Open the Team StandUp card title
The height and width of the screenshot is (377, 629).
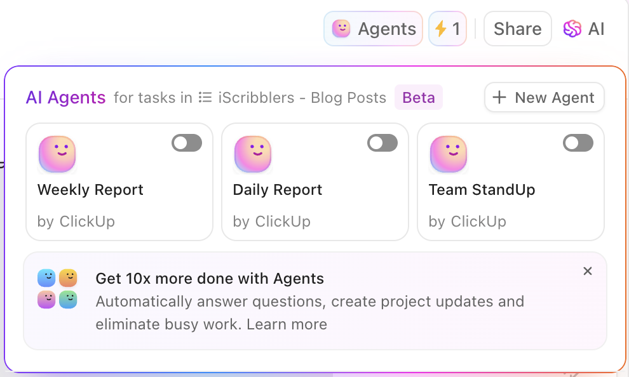[x=482, y=190]
